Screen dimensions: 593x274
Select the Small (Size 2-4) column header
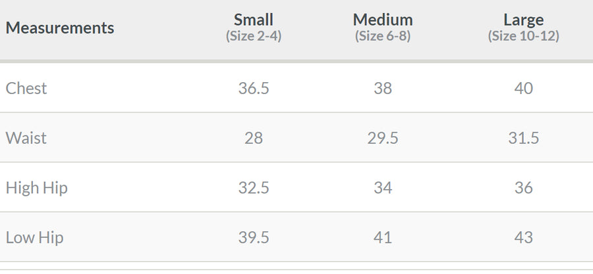(254, 27)
